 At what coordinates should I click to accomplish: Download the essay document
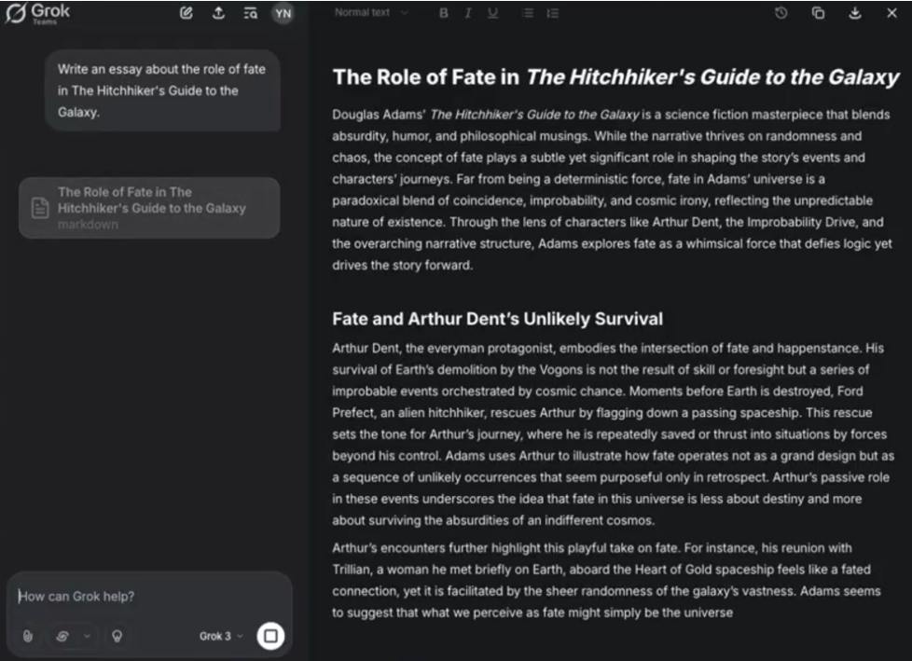[855, 14]
